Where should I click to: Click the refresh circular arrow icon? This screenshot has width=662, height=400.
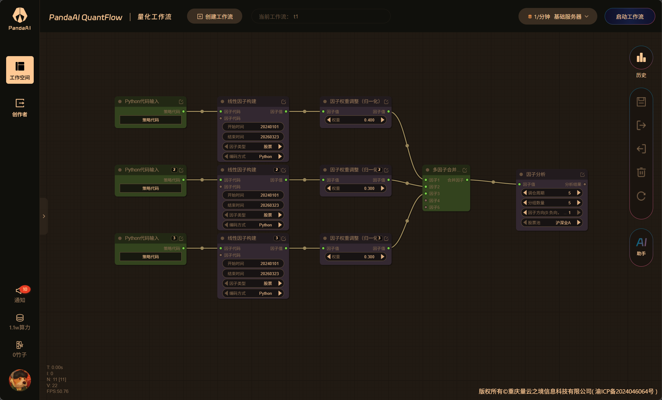pos(641,196)
